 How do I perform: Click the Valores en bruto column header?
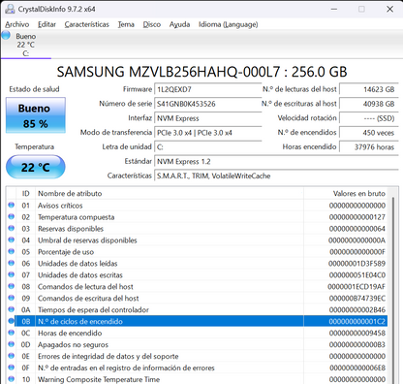point(346,193)
